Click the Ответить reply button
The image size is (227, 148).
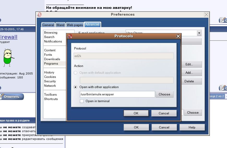12,97
